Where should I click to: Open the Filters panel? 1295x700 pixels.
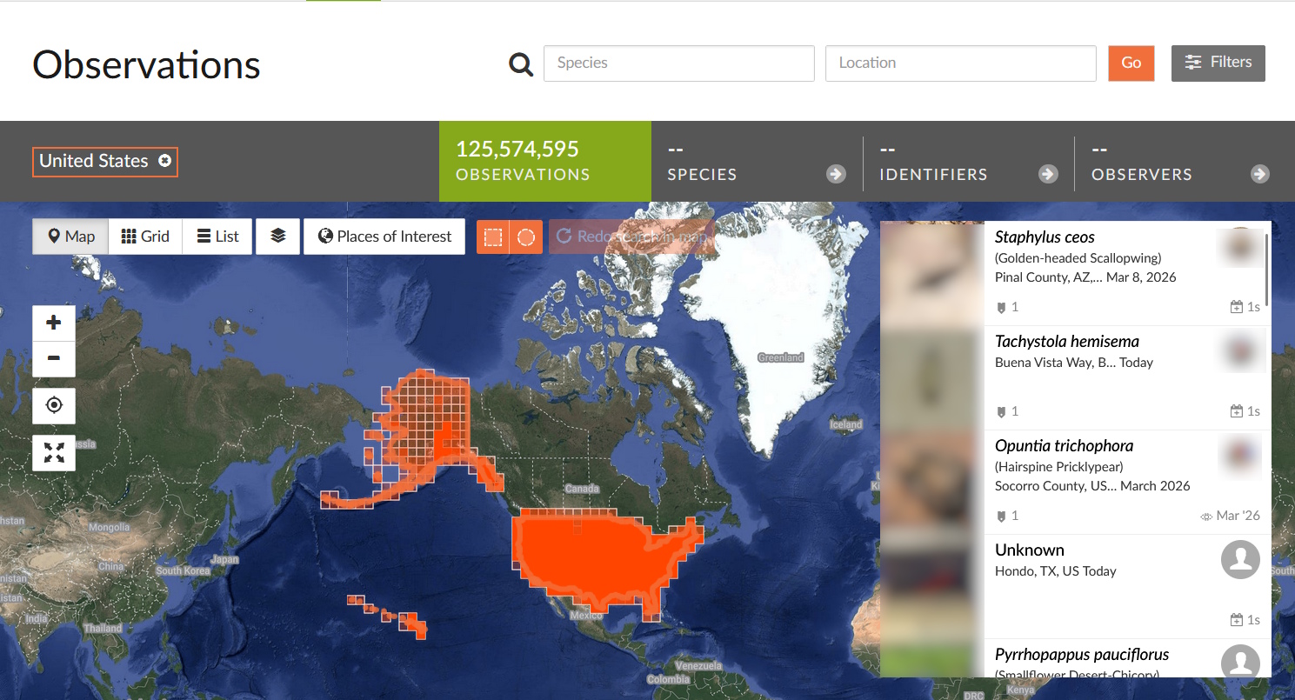[1218, 63]
